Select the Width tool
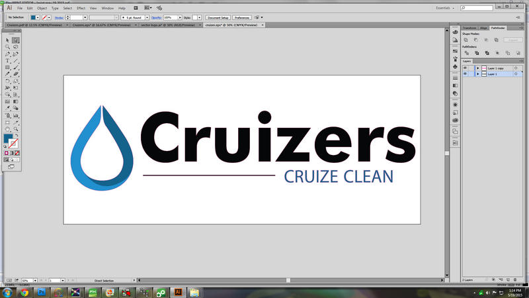This screenshot has height=298, width=529. pyautogui.click(x=7, y=88)
